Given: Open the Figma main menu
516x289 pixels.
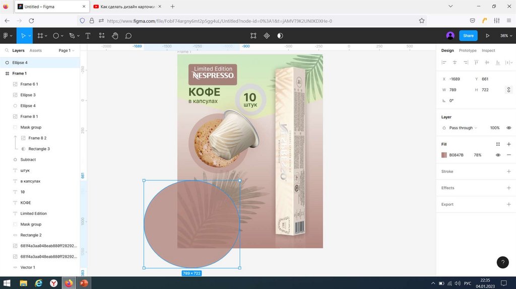Looking at the screenshot, I should click(x=7, y=36).
